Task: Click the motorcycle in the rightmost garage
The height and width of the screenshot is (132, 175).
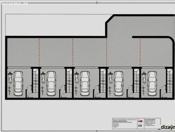Action: [144, 78]
